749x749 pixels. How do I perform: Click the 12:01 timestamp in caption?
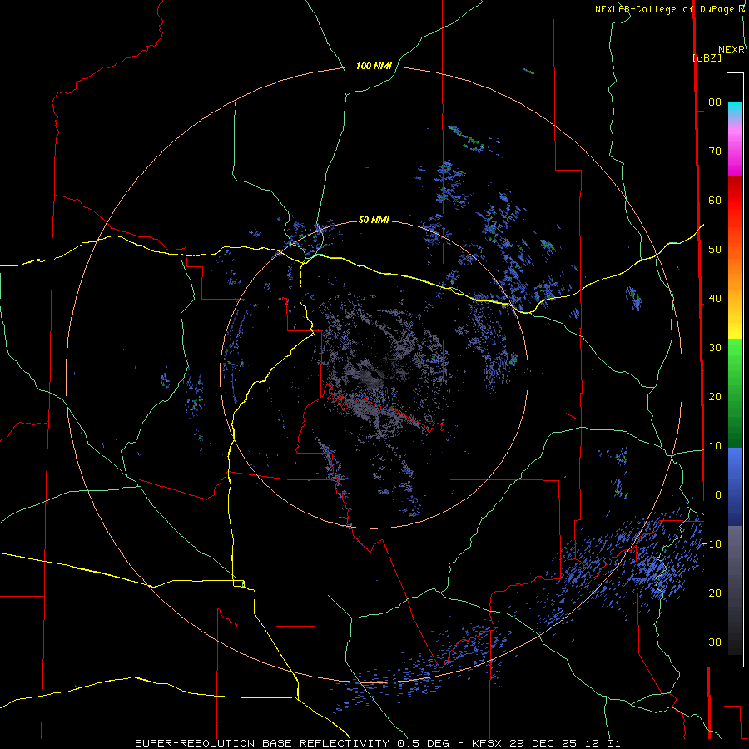pos(602,743)
